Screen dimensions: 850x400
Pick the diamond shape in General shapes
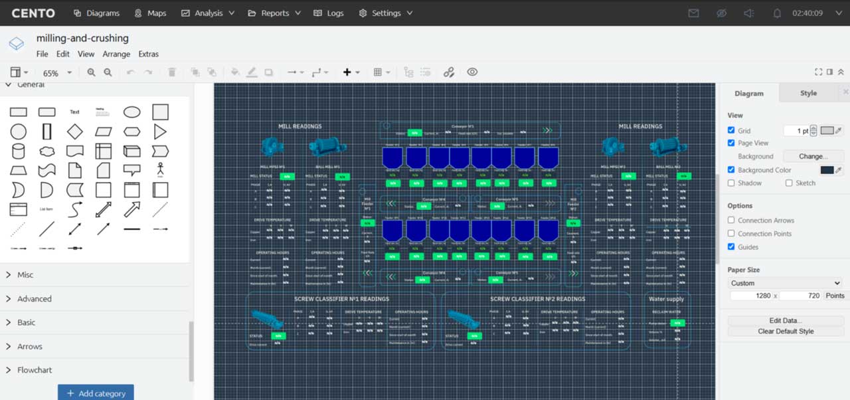(x=75, y=132)
